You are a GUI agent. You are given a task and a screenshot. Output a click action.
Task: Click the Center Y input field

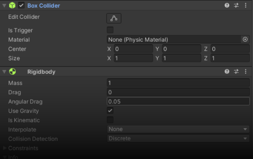click(x=181, y=49)
